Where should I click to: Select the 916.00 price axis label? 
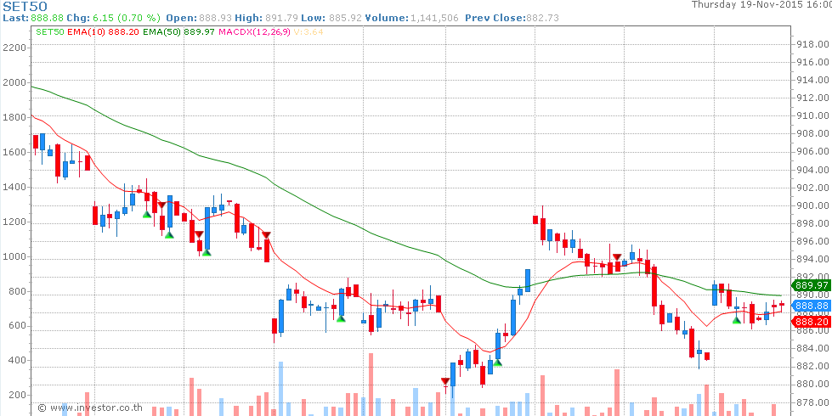point(813,63)
